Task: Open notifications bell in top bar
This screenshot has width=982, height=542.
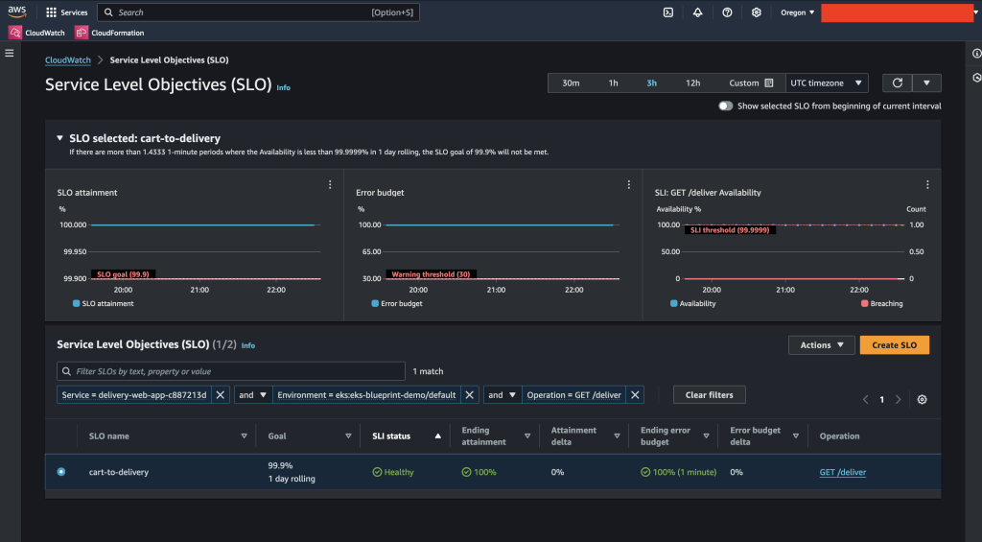Action: [698, 12]
